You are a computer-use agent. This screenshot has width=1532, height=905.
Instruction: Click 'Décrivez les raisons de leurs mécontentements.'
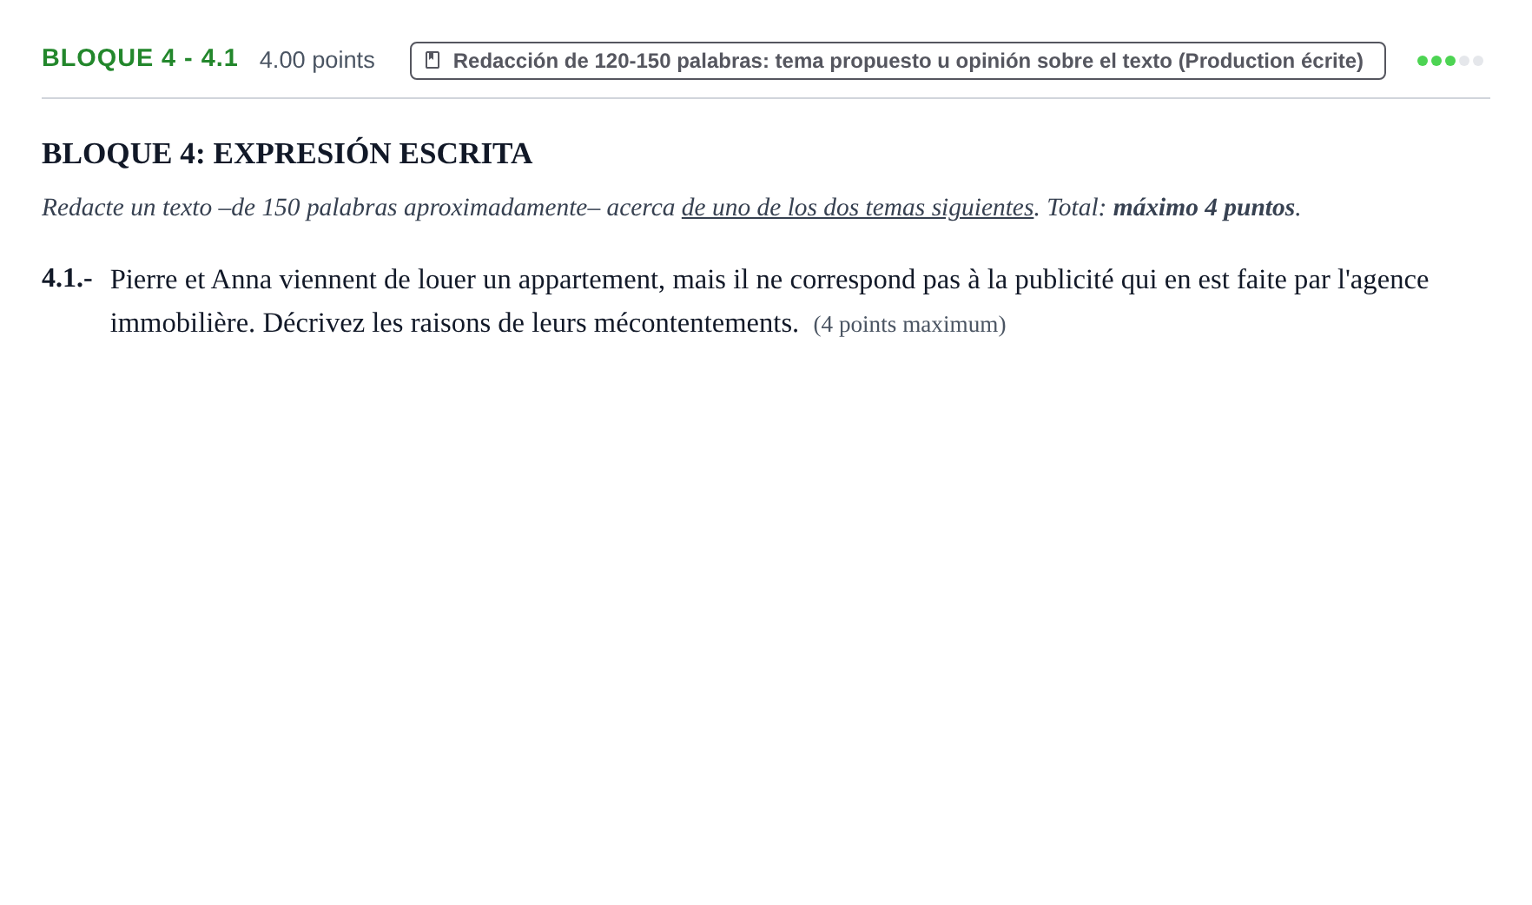531,323
